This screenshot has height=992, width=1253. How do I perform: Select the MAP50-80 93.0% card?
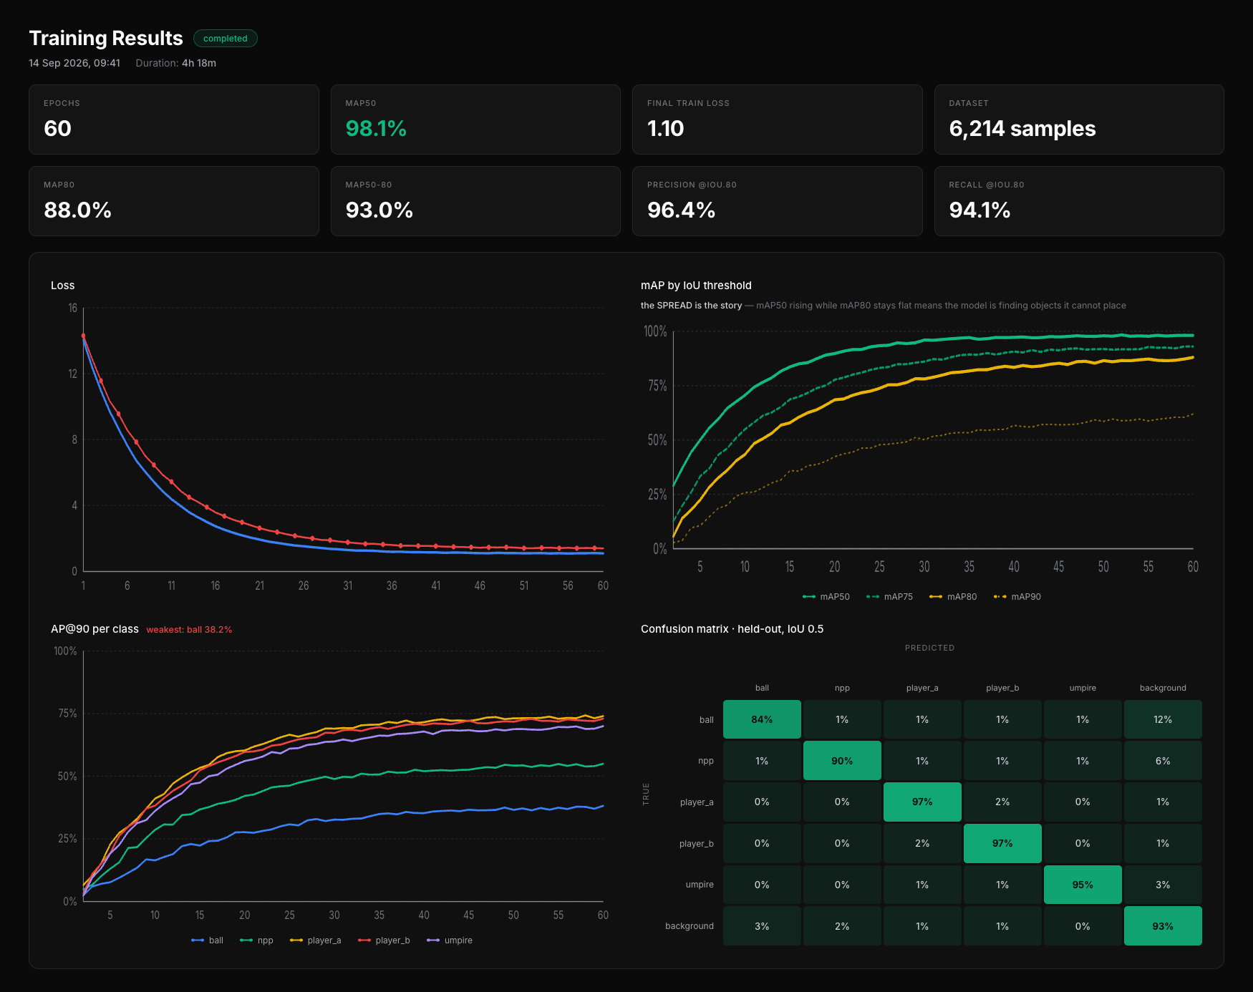475,201
